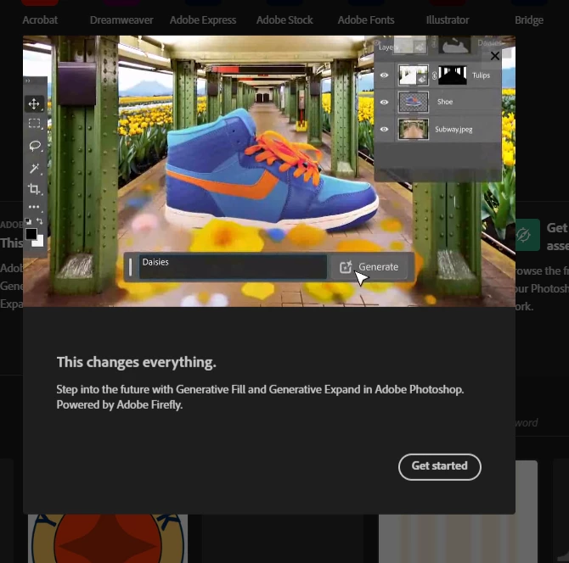Click the Tulips layer name
The width and height of the screenshot is (569, 563).
point(481,75)
